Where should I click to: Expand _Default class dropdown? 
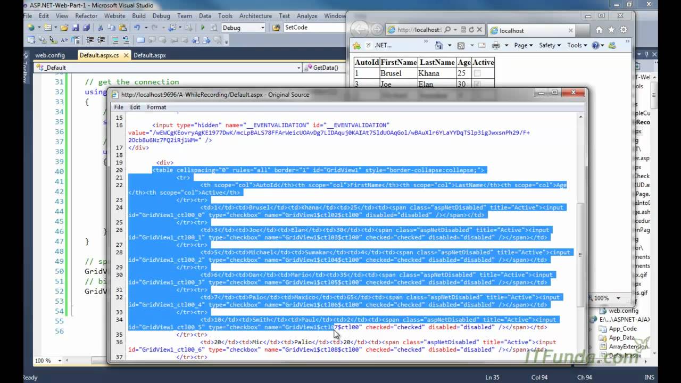pyautogui.click(x=299, y=68)
